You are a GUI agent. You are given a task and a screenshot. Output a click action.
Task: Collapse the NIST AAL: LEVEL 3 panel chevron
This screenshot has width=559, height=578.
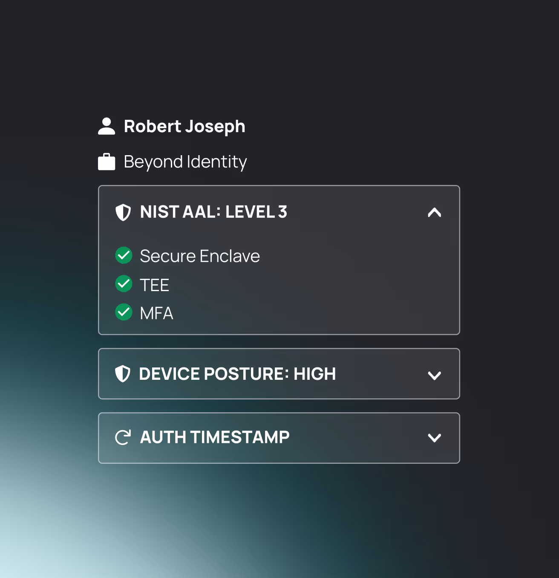click(x=435, y=212)
